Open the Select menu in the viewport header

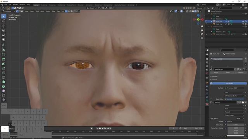(32, 11)
